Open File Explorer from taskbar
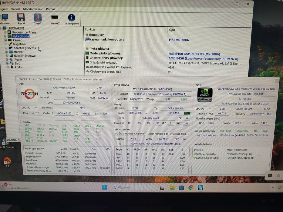 click(172, 188)
